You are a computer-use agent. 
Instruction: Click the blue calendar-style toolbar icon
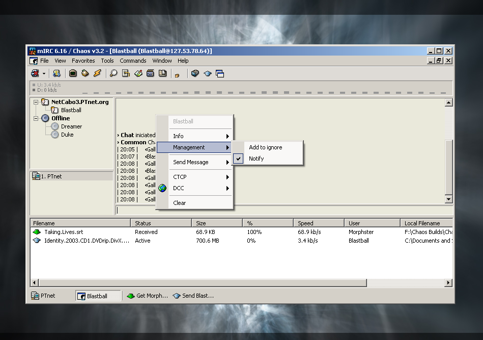tap(150, 73)
